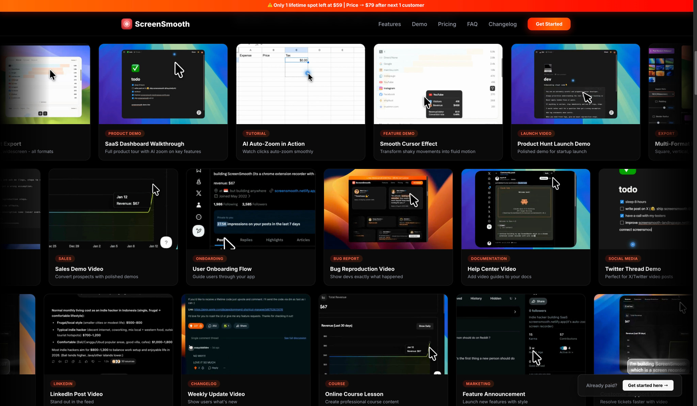Click 'Show Daily' button in Online Course thumbnail
Viewport: 697px width, 406px height.
click(424, 326)
